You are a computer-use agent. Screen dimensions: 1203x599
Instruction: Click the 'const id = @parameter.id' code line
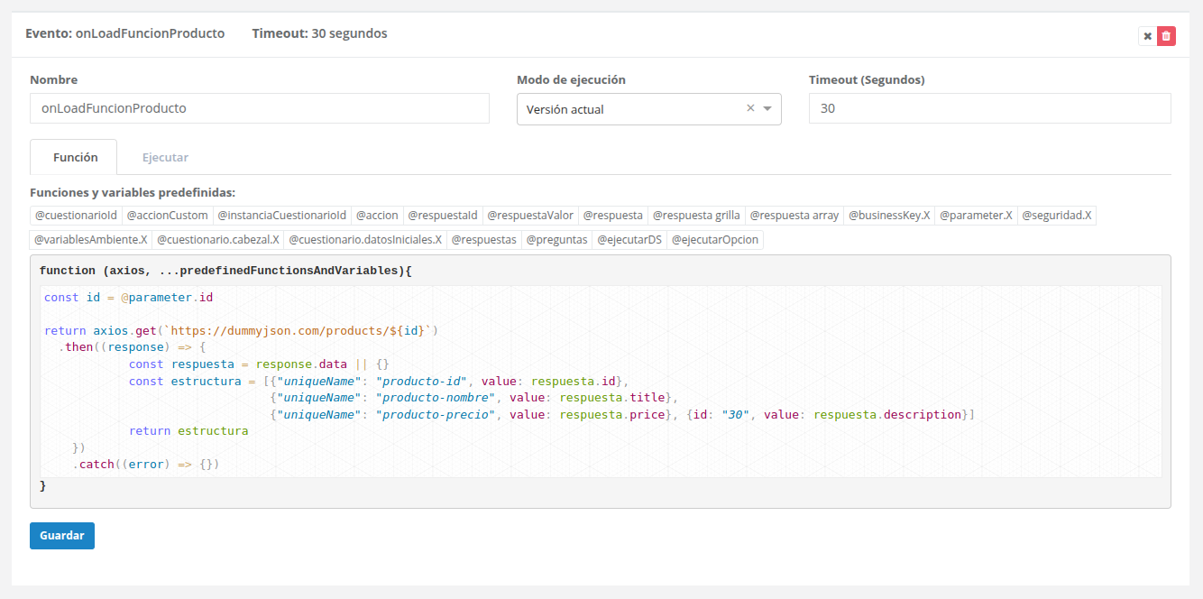coord(128,297)
